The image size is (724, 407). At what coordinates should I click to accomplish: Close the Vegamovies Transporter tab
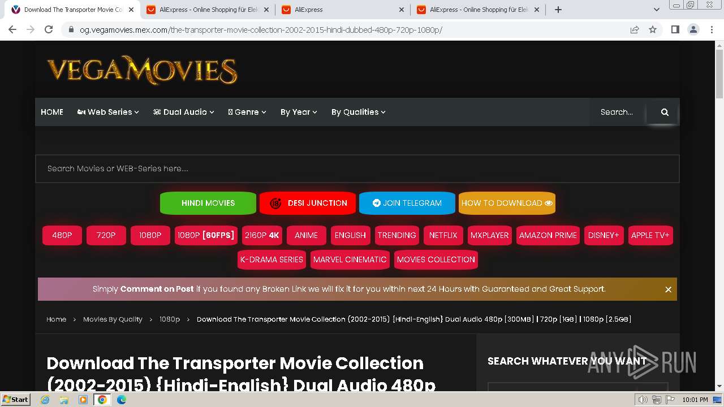131,10
